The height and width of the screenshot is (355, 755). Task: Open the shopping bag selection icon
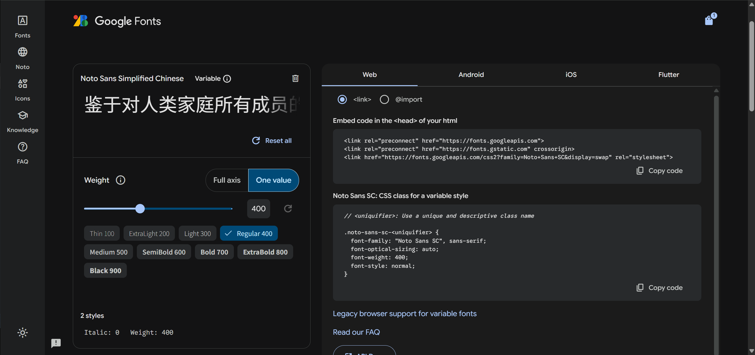pos(709,20)
